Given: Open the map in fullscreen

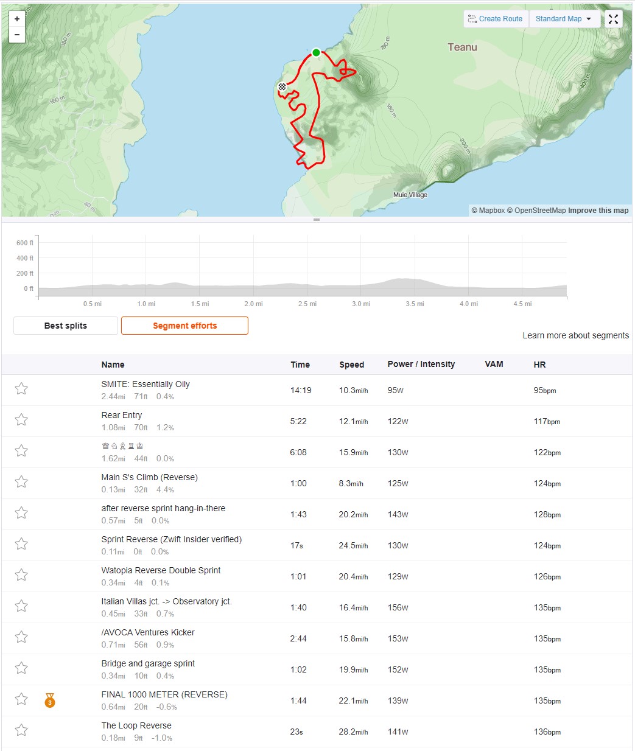Looking at the screenshot, I should [613, 19].
